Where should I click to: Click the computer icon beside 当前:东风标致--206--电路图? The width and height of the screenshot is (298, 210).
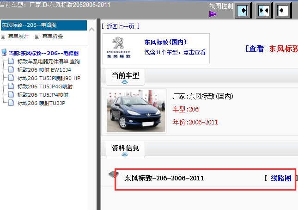[x=4, y=53]
